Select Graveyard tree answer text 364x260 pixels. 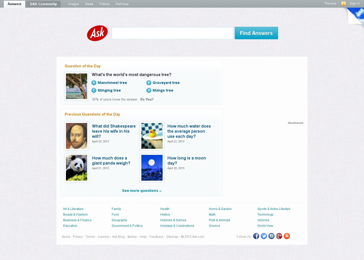(166, 83)
